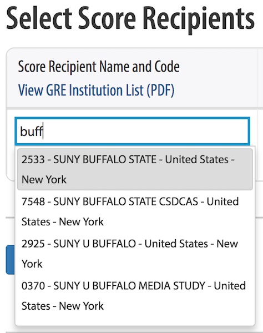Click the Select Score Recipients heading

point(130,19)
